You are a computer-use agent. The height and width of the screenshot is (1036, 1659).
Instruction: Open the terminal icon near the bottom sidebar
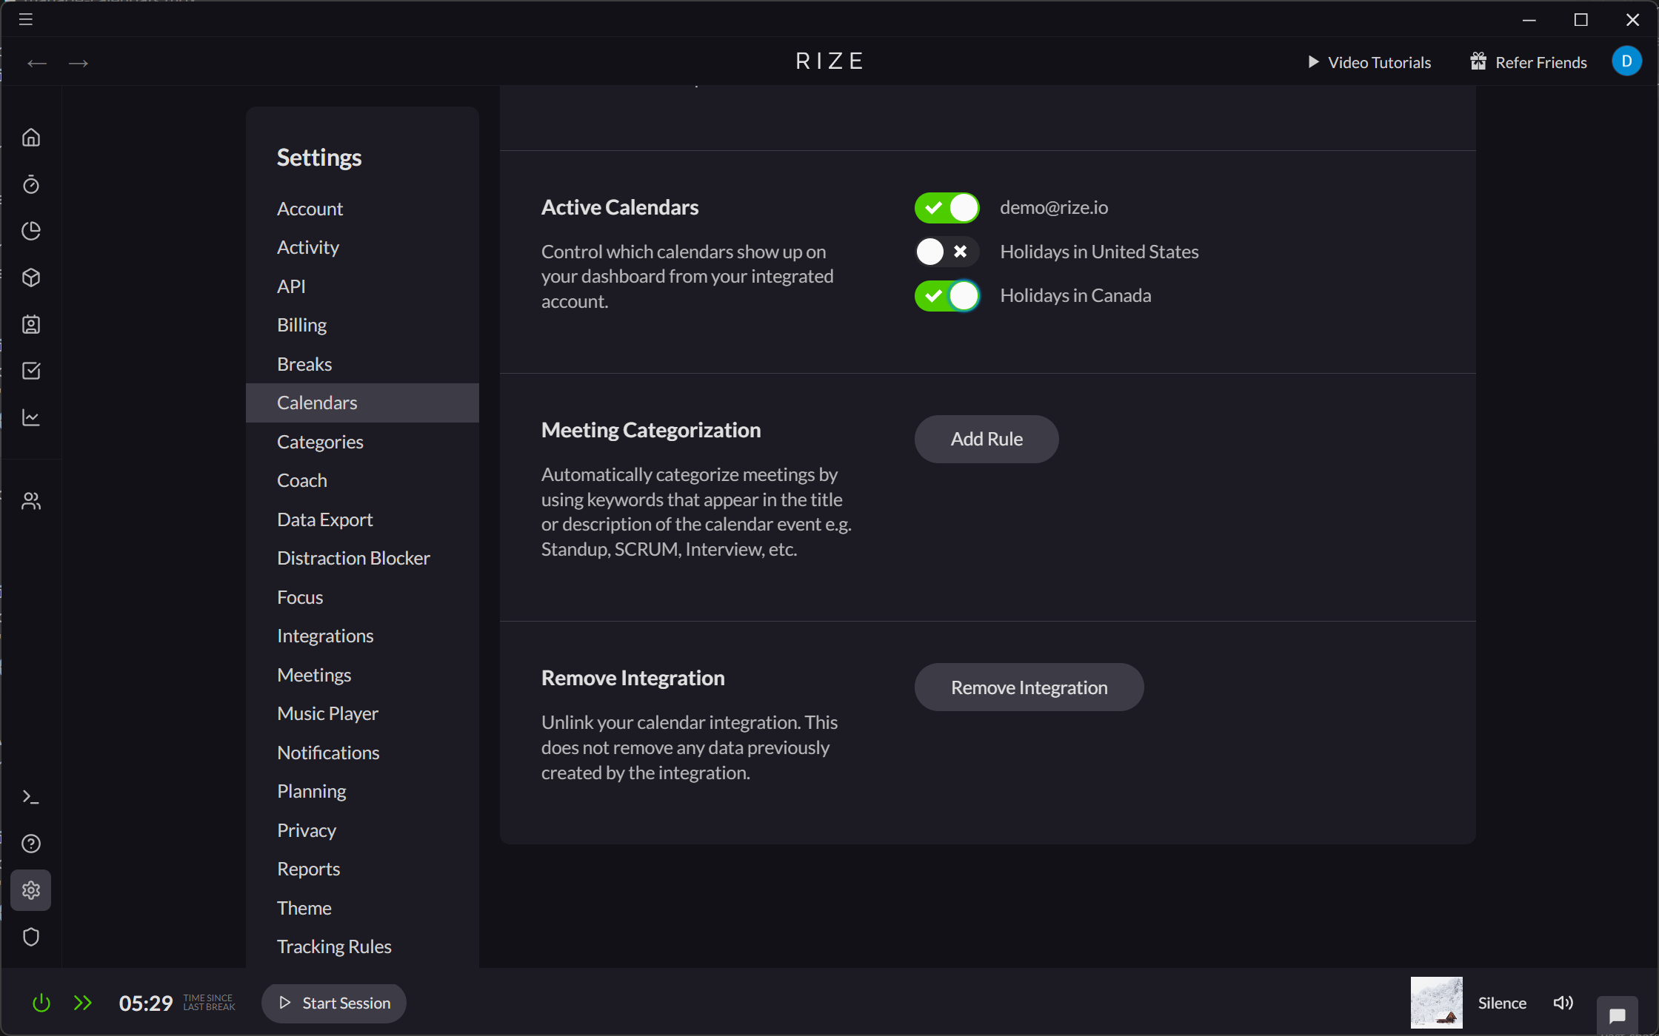coord(31,797)
